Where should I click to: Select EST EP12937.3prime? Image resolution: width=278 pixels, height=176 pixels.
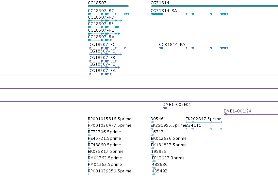(x=168, y=158)
